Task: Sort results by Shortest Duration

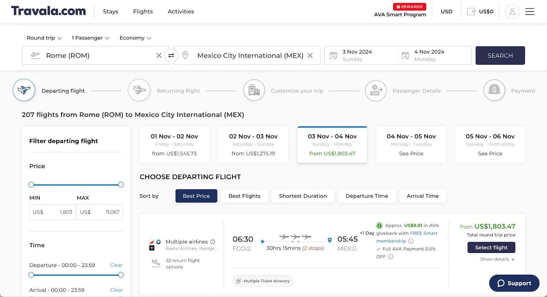Action: (303, 196)
